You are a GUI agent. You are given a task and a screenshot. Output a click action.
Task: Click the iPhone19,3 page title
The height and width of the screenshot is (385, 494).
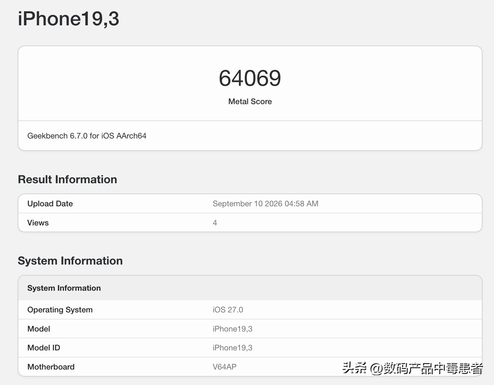68,19
